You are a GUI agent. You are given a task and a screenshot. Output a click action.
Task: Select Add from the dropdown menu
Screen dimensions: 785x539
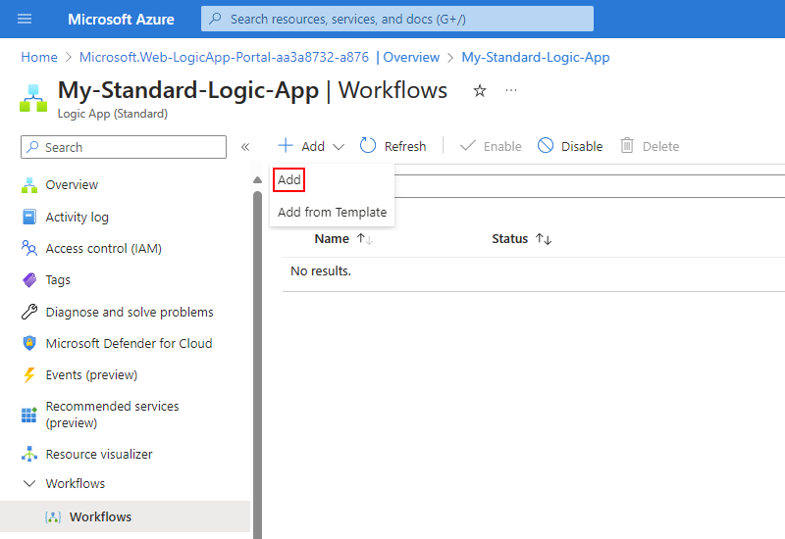pyautogui.click(x=288, y=179)
